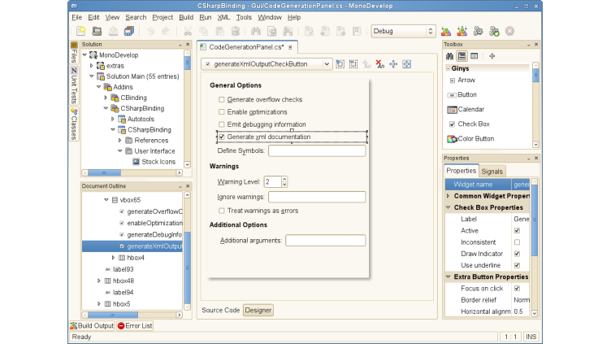Select the Color Button widget in Toolbox
Screen dimensions: 611x344
click(x=470, y=139)
